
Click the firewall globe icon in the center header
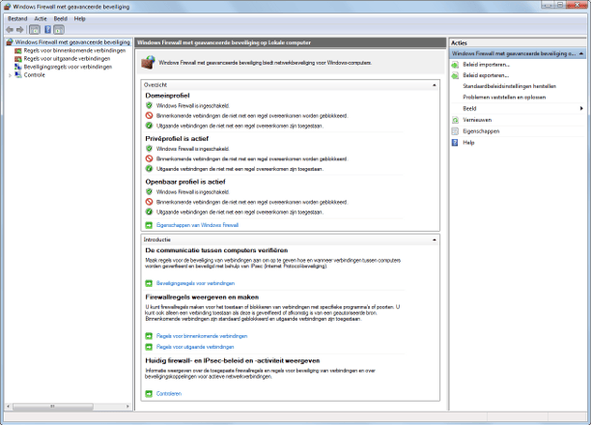pos(148,63)
